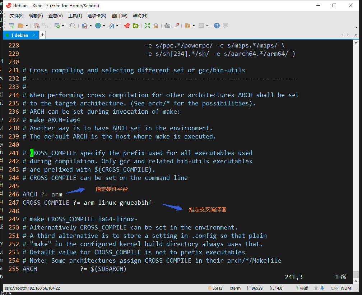362x295 pixels.
Task: Click the lock screen padlock icon
Action: click(156, 26)
